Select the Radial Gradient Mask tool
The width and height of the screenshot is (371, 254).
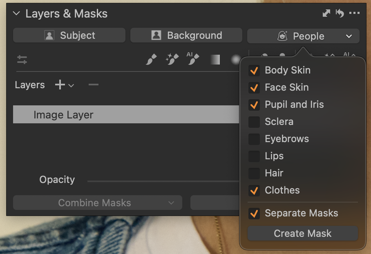coord(235,60)
